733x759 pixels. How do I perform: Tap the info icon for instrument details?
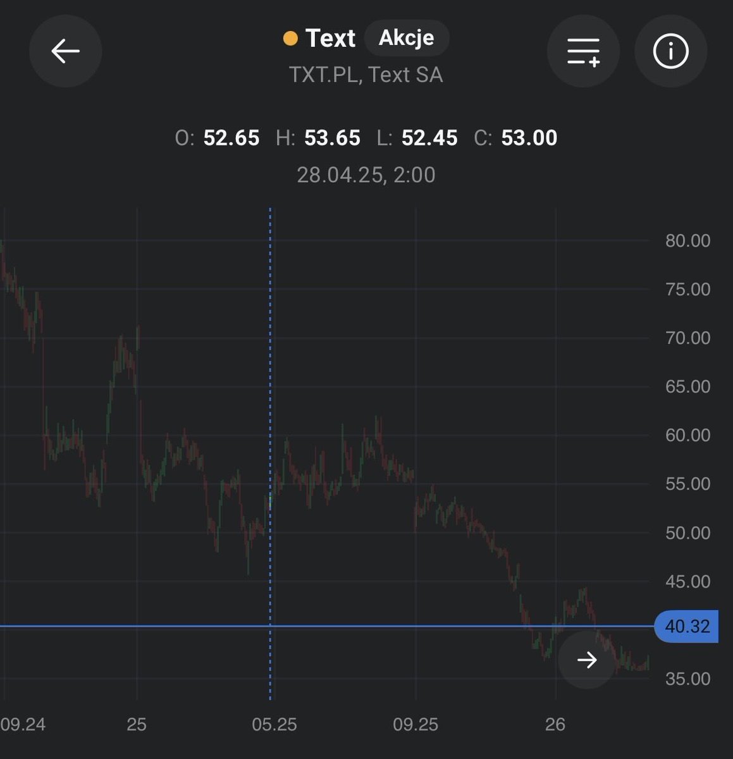[670, 52]
